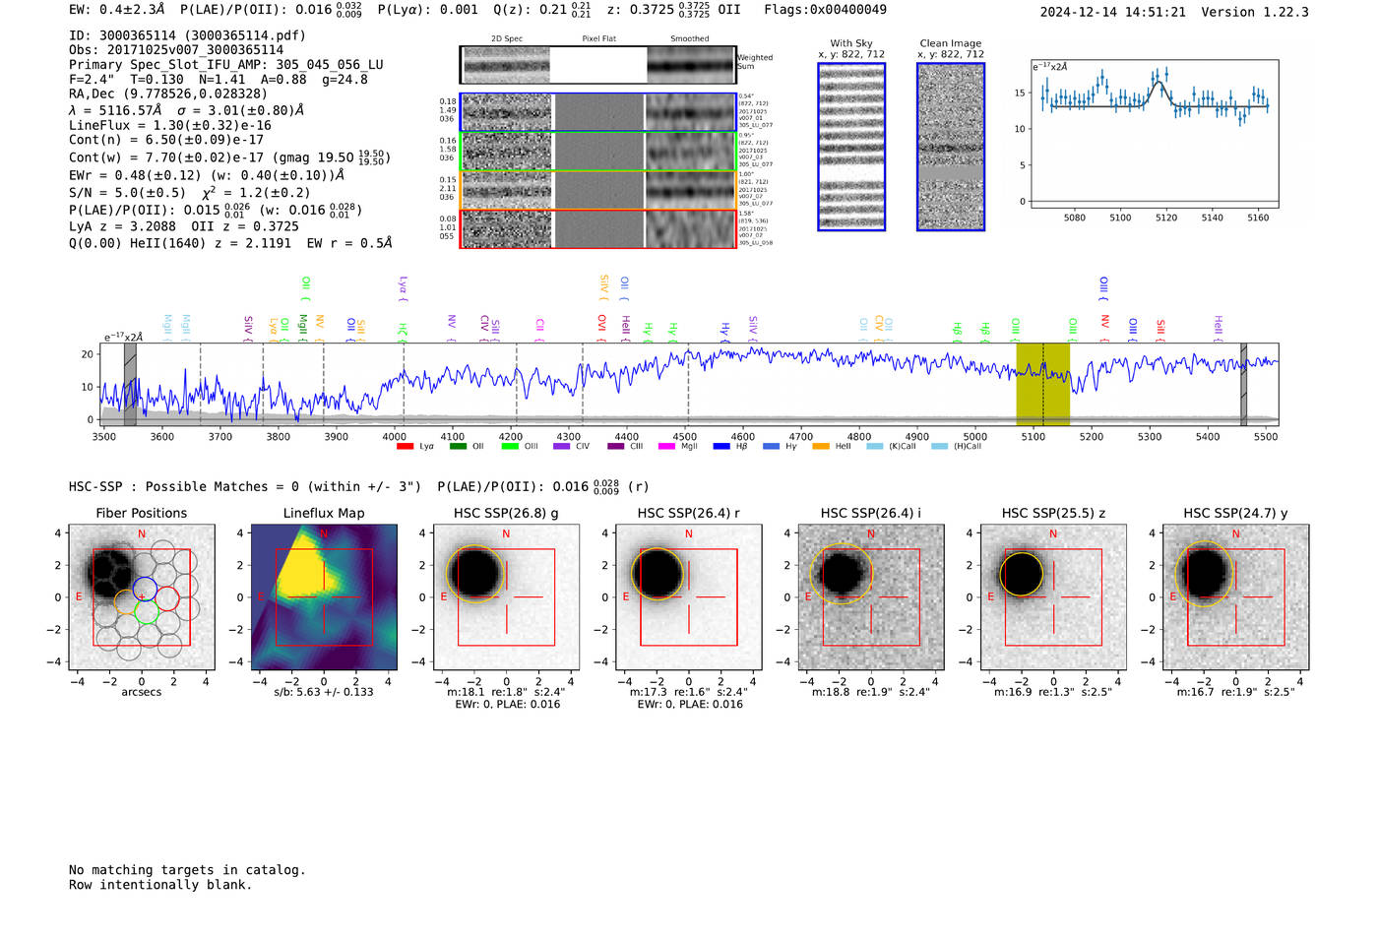Screen dimensions: 1378x938
Task: Click the Obs: 20171025v007_3000365114 line
Action: [x=176, y=50]
